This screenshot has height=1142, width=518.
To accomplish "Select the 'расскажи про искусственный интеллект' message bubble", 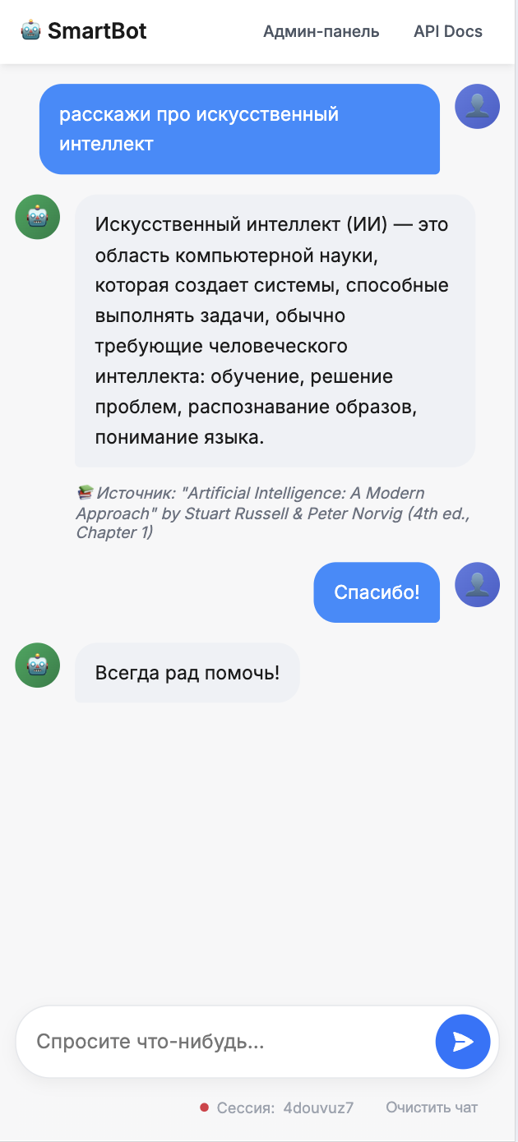I will (x=239, y=129).
